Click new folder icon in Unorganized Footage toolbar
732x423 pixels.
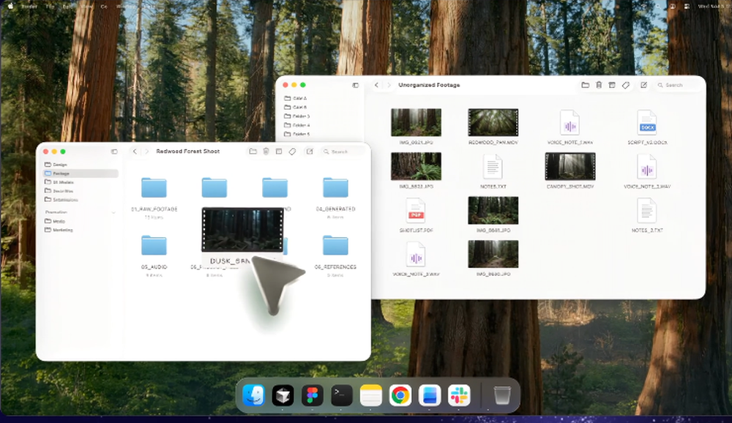pos(585,85)
